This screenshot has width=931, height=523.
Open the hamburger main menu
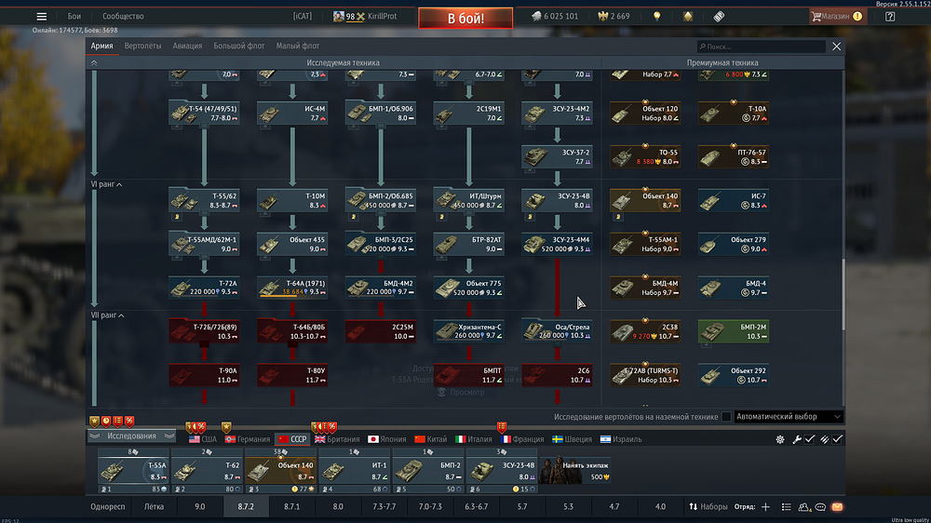point(42,17)
